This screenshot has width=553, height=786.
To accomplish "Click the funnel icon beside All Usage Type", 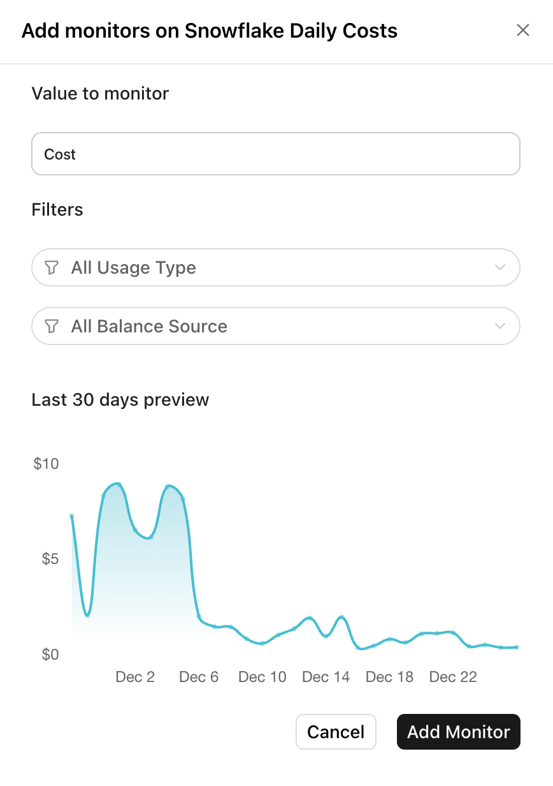I will tap(52, 268).
